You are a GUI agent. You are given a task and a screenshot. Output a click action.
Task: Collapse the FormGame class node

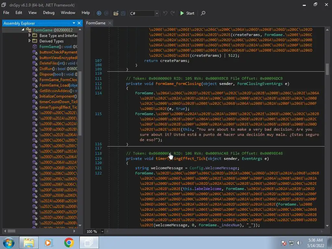23,30
